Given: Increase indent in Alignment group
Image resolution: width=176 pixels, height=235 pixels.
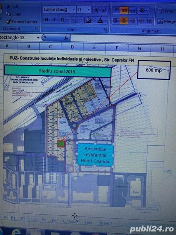Looking at the screenshot, I should (x=149, y=21).
